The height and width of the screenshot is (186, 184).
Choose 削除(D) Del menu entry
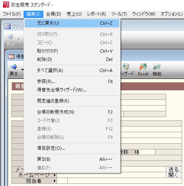[x=72, y=59]
